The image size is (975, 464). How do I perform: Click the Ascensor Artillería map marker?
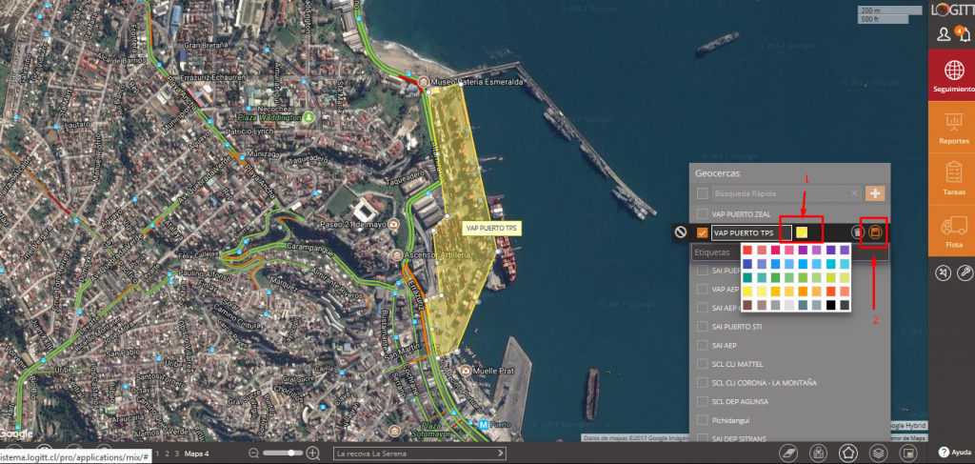398,255
